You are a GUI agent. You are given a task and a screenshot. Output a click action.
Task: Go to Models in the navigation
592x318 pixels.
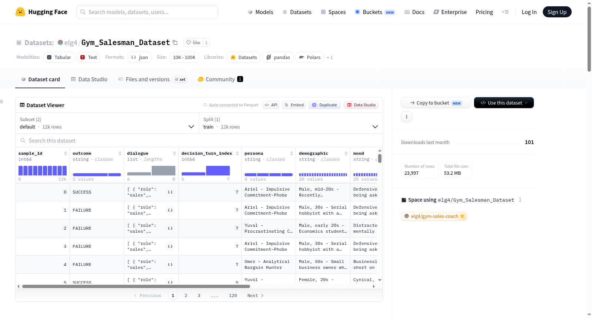(x=260, y=12)
